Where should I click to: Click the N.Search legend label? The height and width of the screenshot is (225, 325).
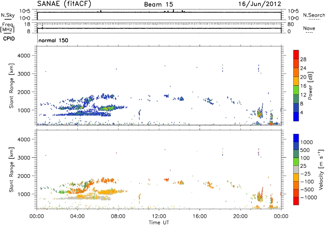pos(314,15)
